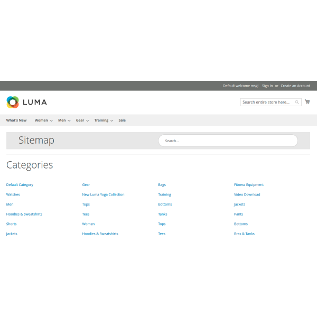Open the Sale menu item
Image resolution: width=317 pixels, height=317 pixels.
122,120
